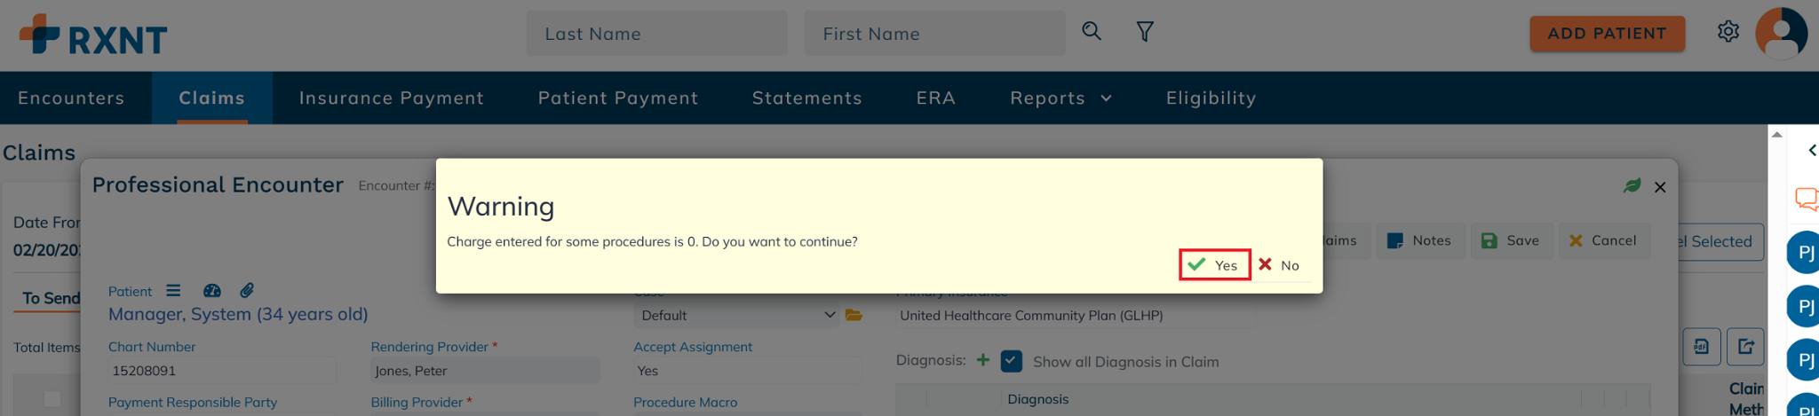Screen dimensions: 1819x416
Task: Add a diagnosis with the plus icon
Action: (x=983, y=360)
